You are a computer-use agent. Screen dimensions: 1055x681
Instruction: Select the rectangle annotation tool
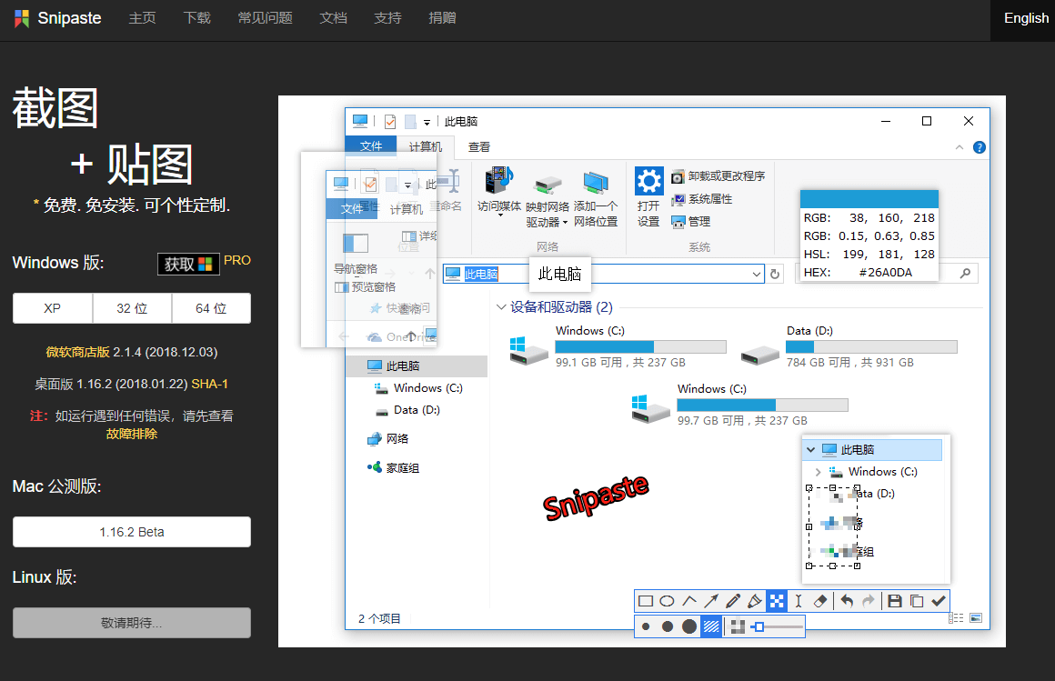tap(645, 601)
